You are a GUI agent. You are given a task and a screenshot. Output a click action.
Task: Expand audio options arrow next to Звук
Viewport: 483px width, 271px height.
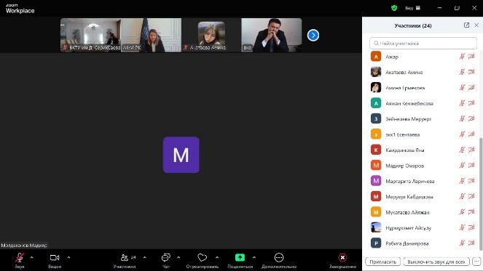coord(32,257)
